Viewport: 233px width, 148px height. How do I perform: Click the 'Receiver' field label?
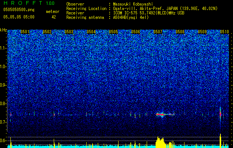[x=75, y=13]
